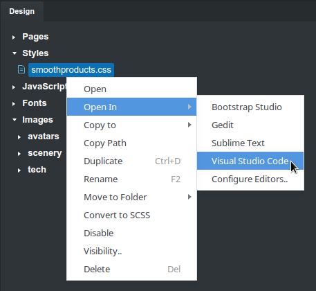The image size is (316, 291).
Task: Expand the JavaScript group arrow
Action: [14, 87]
